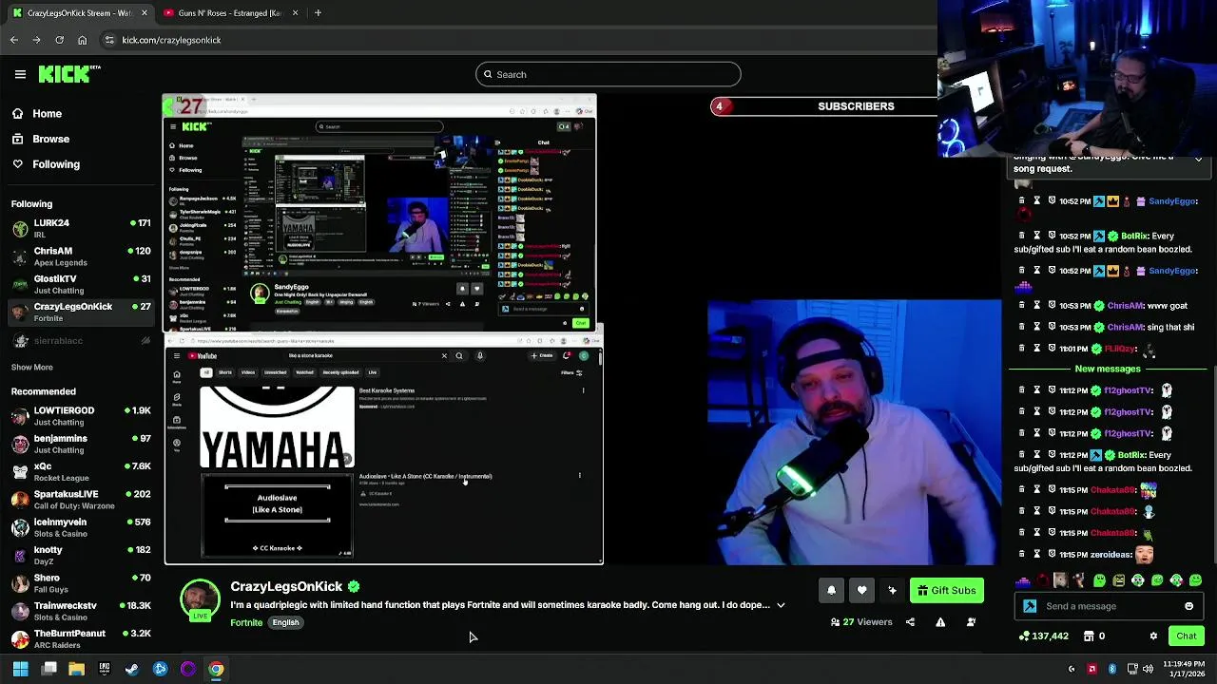Open the emoji picker in chat
The image size is (1217, 684).
[1188, 606]
